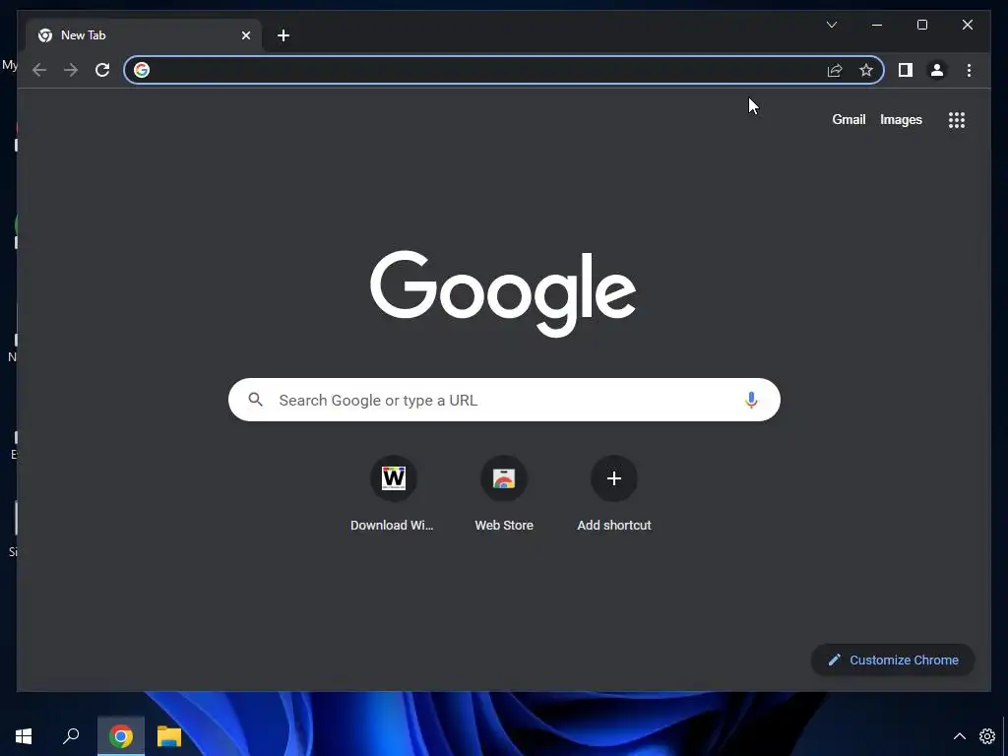Close the New Tab tab
Image resolution: width=1008 pixels, height=756 pixels.
click(246, 35)
